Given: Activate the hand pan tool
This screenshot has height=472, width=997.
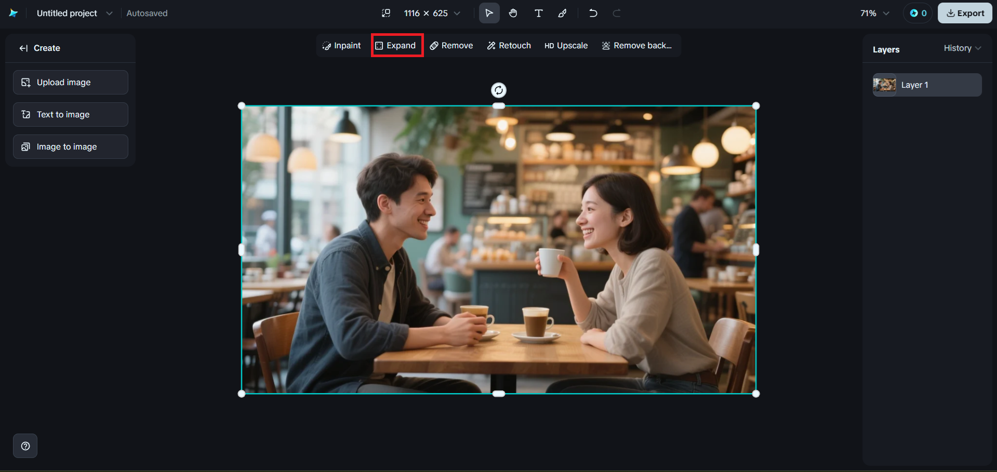Looking at the screenshot, I should point(513,13).
